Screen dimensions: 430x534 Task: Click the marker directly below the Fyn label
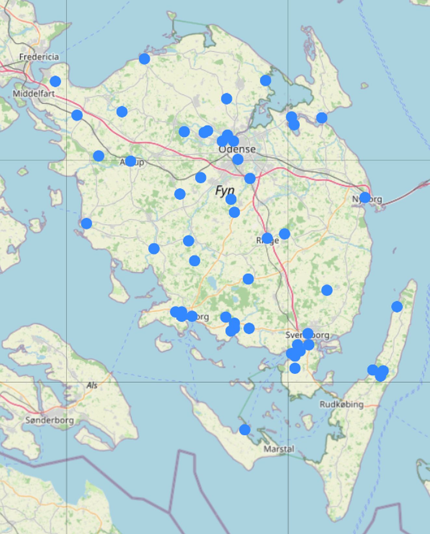point(231,199)
